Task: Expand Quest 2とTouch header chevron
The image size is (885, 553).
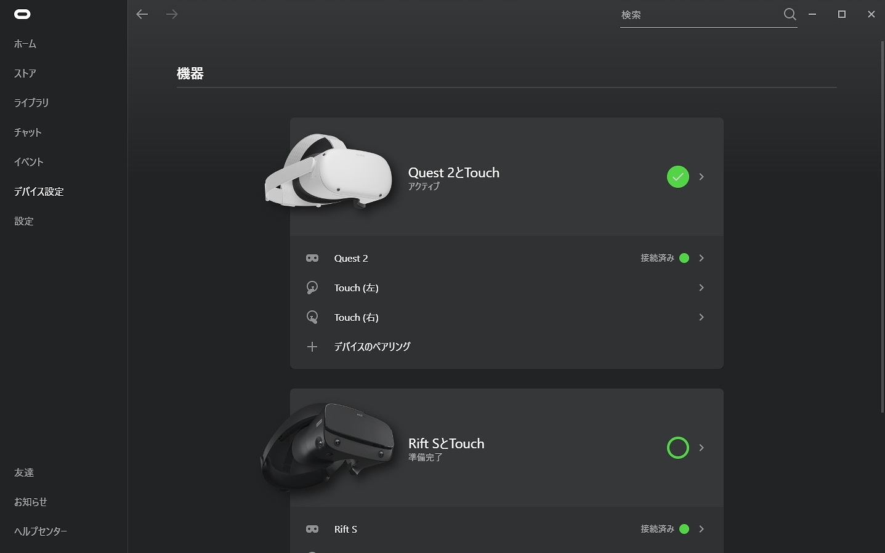Action: pyautogui.click(x=701, y=177)
